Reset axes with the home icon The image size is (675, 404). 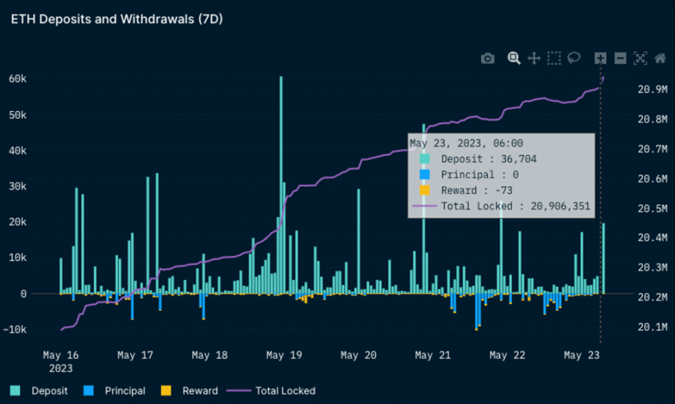click(x=660, y=58)
